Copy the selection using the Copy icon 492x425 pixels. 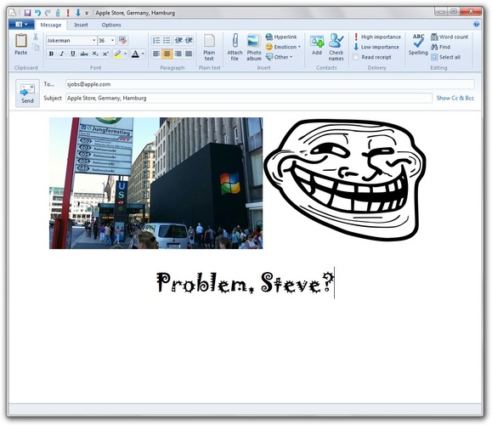pyautogui.click(x=36, y=47)
